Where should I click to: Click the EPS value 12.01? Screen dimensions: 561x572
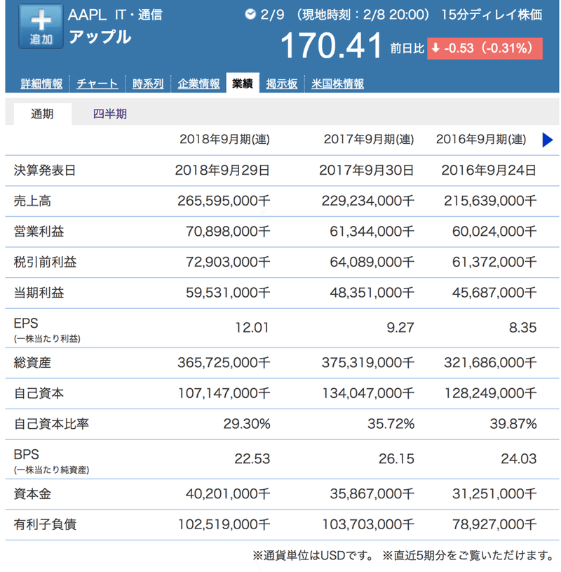click(x=252, y=328)
